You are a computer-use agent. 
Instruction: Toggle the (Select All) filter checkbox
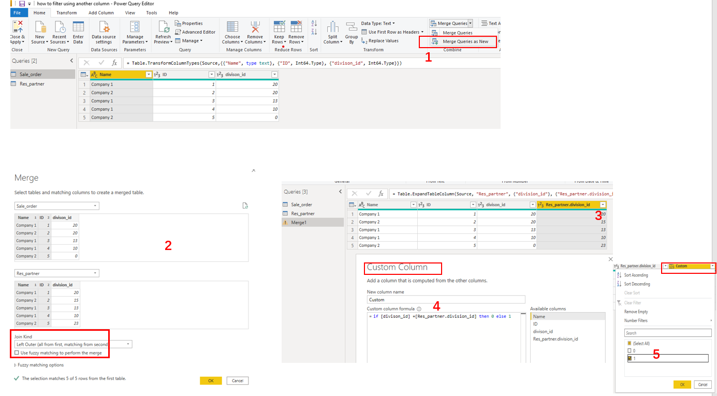tap(630, 343)
